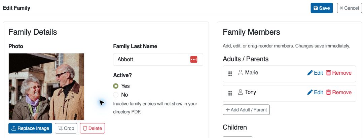Click the name Marie
The image size is (364, 138).
(252, 72)
